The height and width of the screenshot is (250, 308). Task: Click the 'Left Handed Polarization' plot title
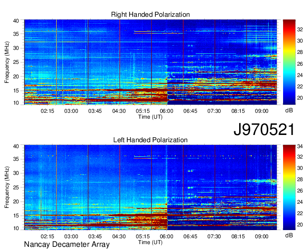coord(150,140)
